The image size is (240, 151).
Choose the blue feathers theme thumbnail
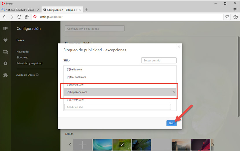142,145
